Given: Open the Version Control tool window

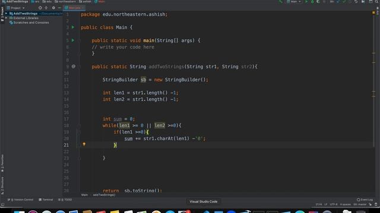Looking at the screenshot, I should pyautogui.click(x=20, y=200).
